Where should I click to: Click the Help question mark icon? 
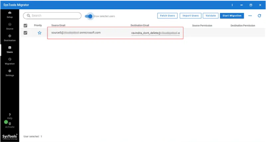[x=10, y=115]
